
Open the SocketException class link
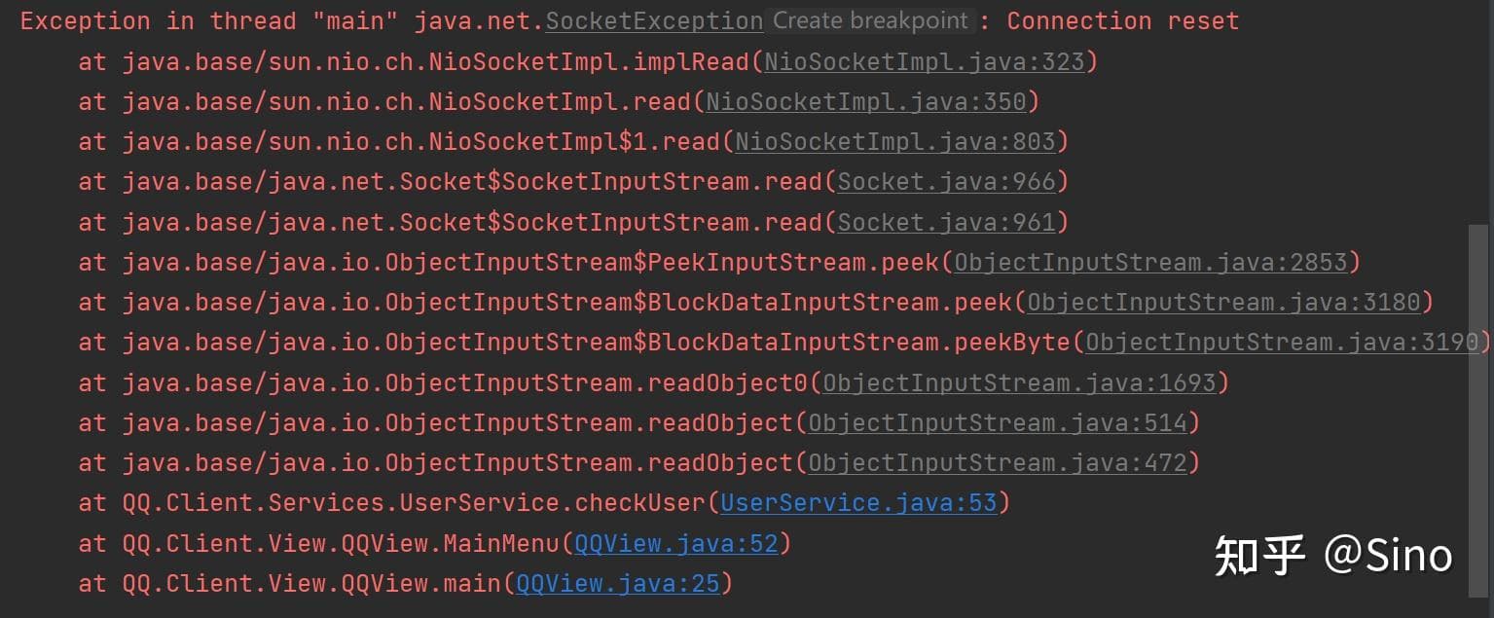coord(654,20)
